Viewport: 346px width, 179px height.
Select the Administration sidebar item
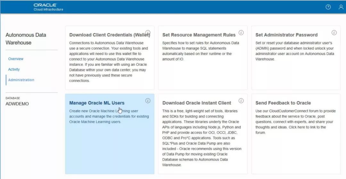click(21, 80)
